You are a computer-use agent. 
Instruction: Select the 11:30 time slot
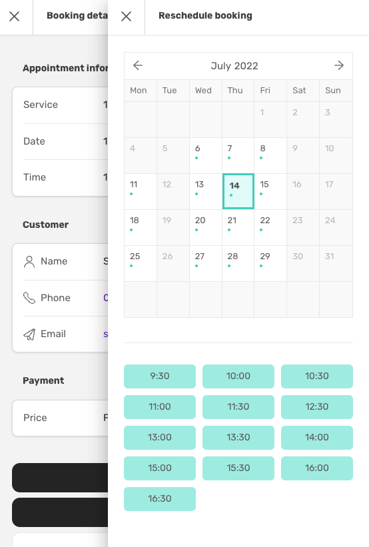238,407
